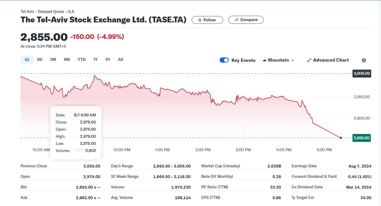Open the Advanced Chart link

(331, 60)
